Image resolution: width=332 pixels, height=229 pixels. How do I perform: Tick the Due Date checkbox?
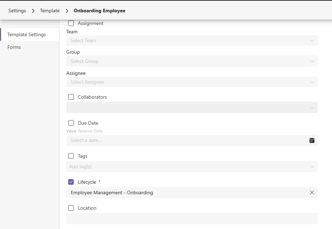pos(71,123)
